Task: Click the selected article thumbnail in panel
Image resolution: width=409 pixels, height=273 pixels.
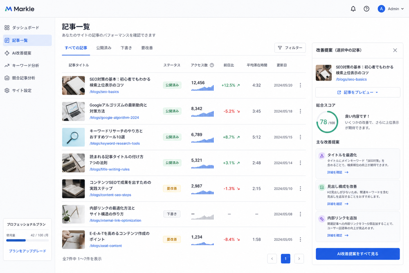Action: [324, 73]
